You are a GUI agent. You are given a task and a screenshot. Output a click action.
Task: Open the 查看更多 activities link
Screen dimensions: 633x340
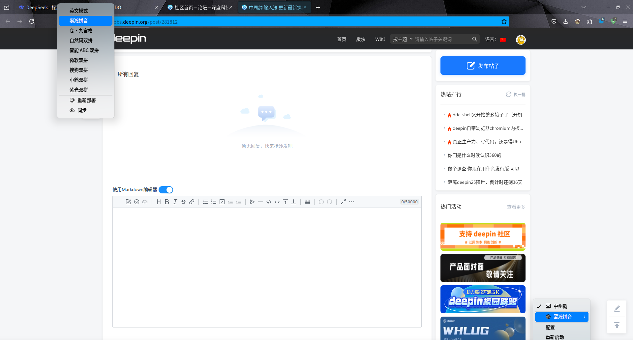(x=516, y=207)
